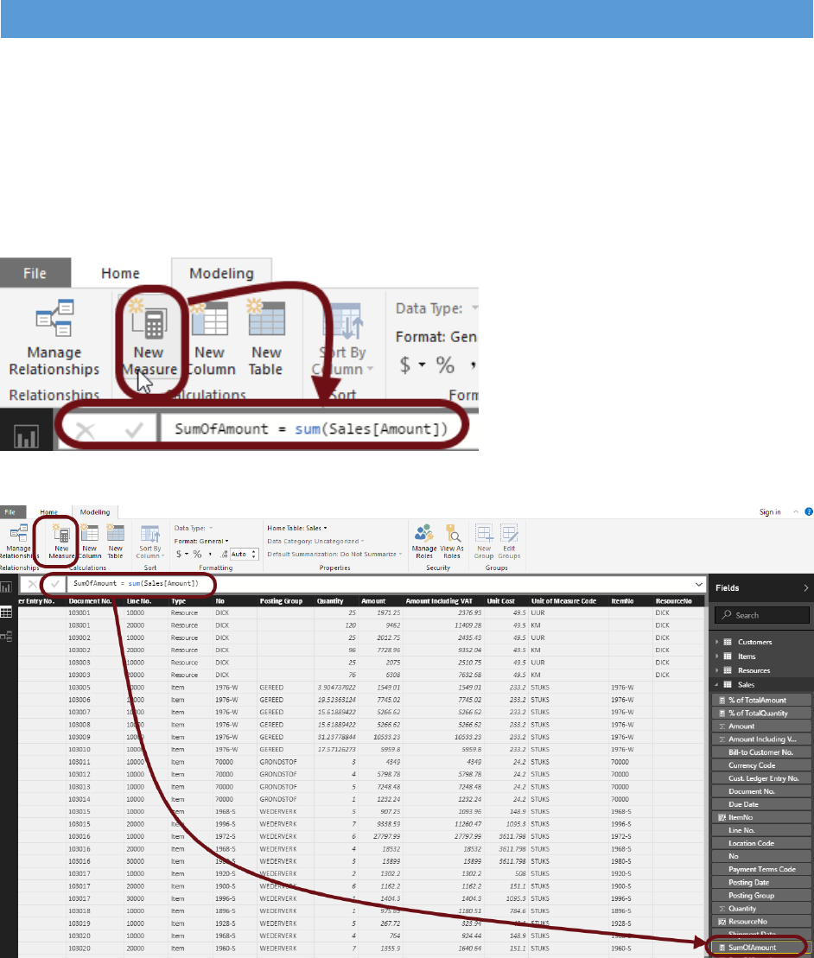Select the Amount field in Fields list

(x=762, y=726)
